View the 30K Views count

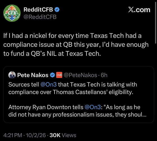pyautogui.click(x=63, y=135)
